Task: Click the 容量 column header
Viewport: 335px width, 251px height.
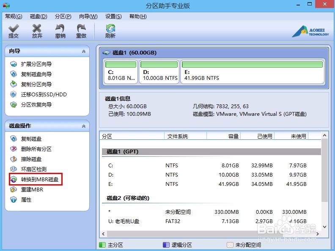Action: pos(223,136)
